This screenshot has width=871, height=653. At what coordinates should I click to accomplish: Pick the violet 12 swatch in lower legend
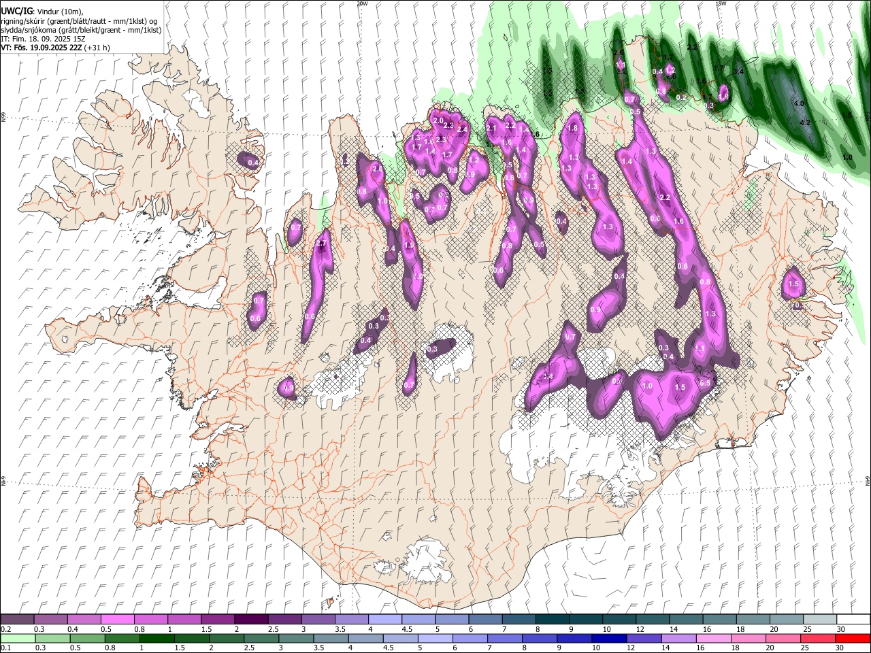[x=643, y=639]
